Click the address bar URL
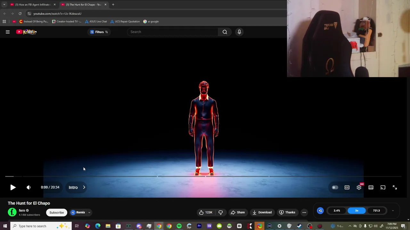This screenshot has height=230, width=410. tap(57, 14)
